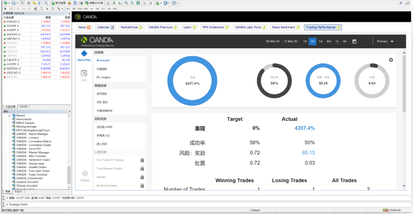
Task: Select OANDA - Trade Terminal in navigator
Action: point(31,174)
